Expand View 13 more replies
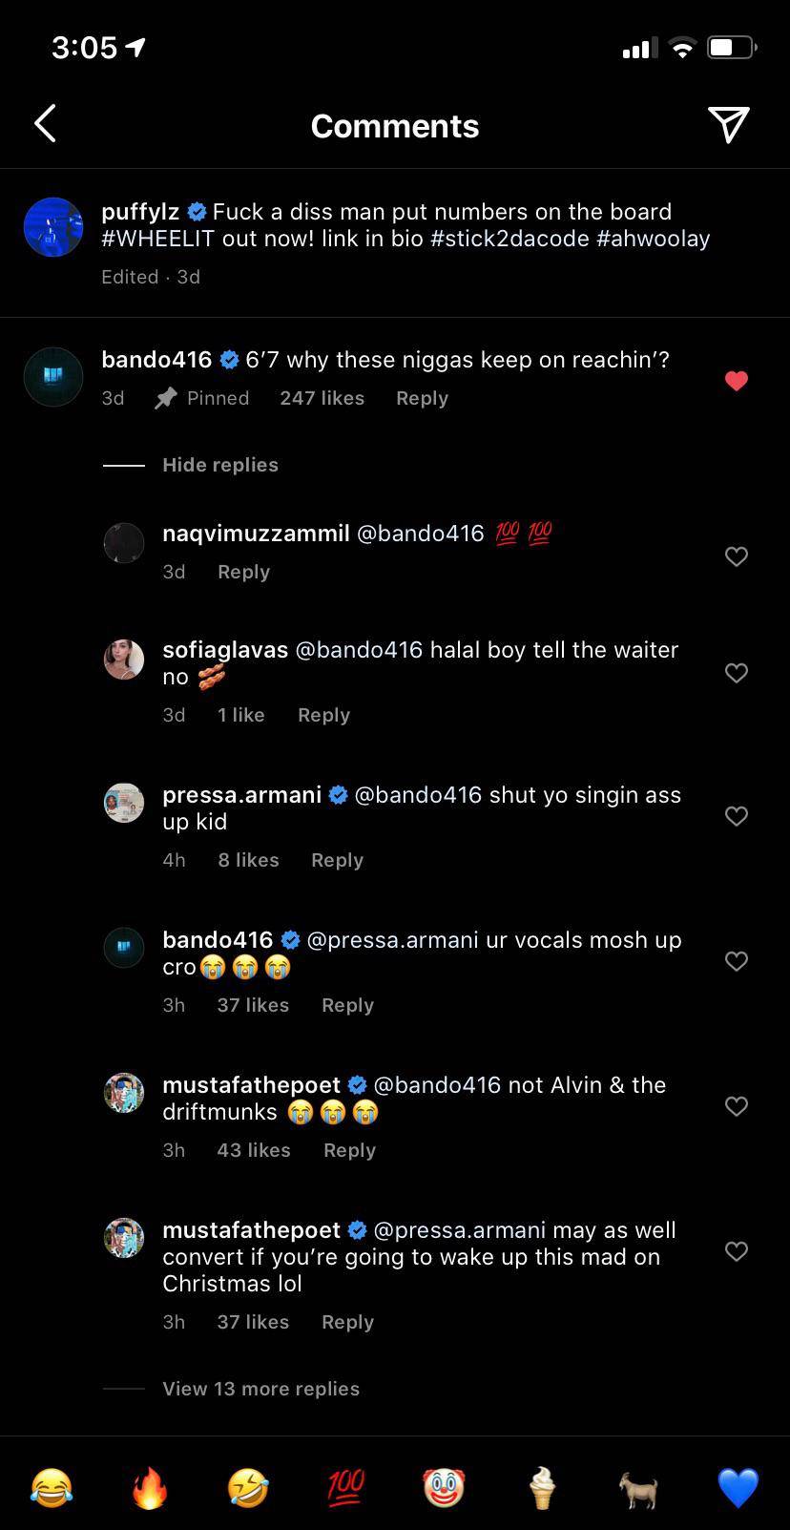 click(x=260, y=1389)
